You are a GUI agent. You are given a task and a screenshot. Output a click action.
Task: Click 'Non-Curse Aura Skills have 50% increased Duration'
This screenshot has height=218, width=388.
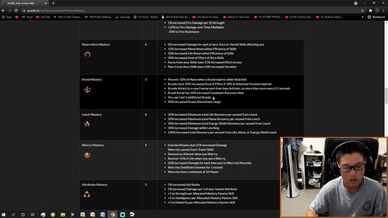point(202,67)
